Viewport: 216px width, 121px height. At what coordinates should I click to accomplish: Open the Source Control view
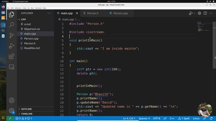tap(11, 35)
